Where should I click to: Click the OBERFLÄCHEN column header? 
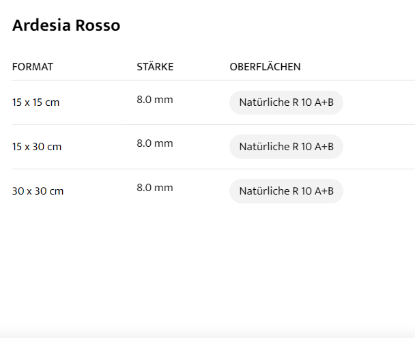tap(265, 67)
